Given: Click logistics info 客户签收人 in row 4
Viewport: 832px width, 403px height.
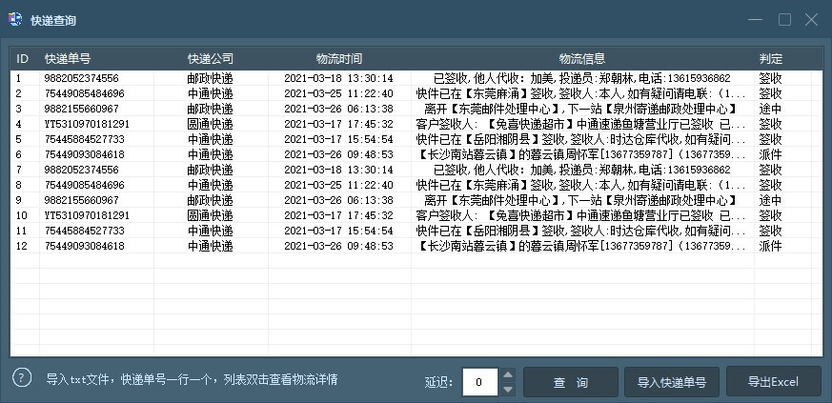Looking at the screenshot, I should (581, 124).
